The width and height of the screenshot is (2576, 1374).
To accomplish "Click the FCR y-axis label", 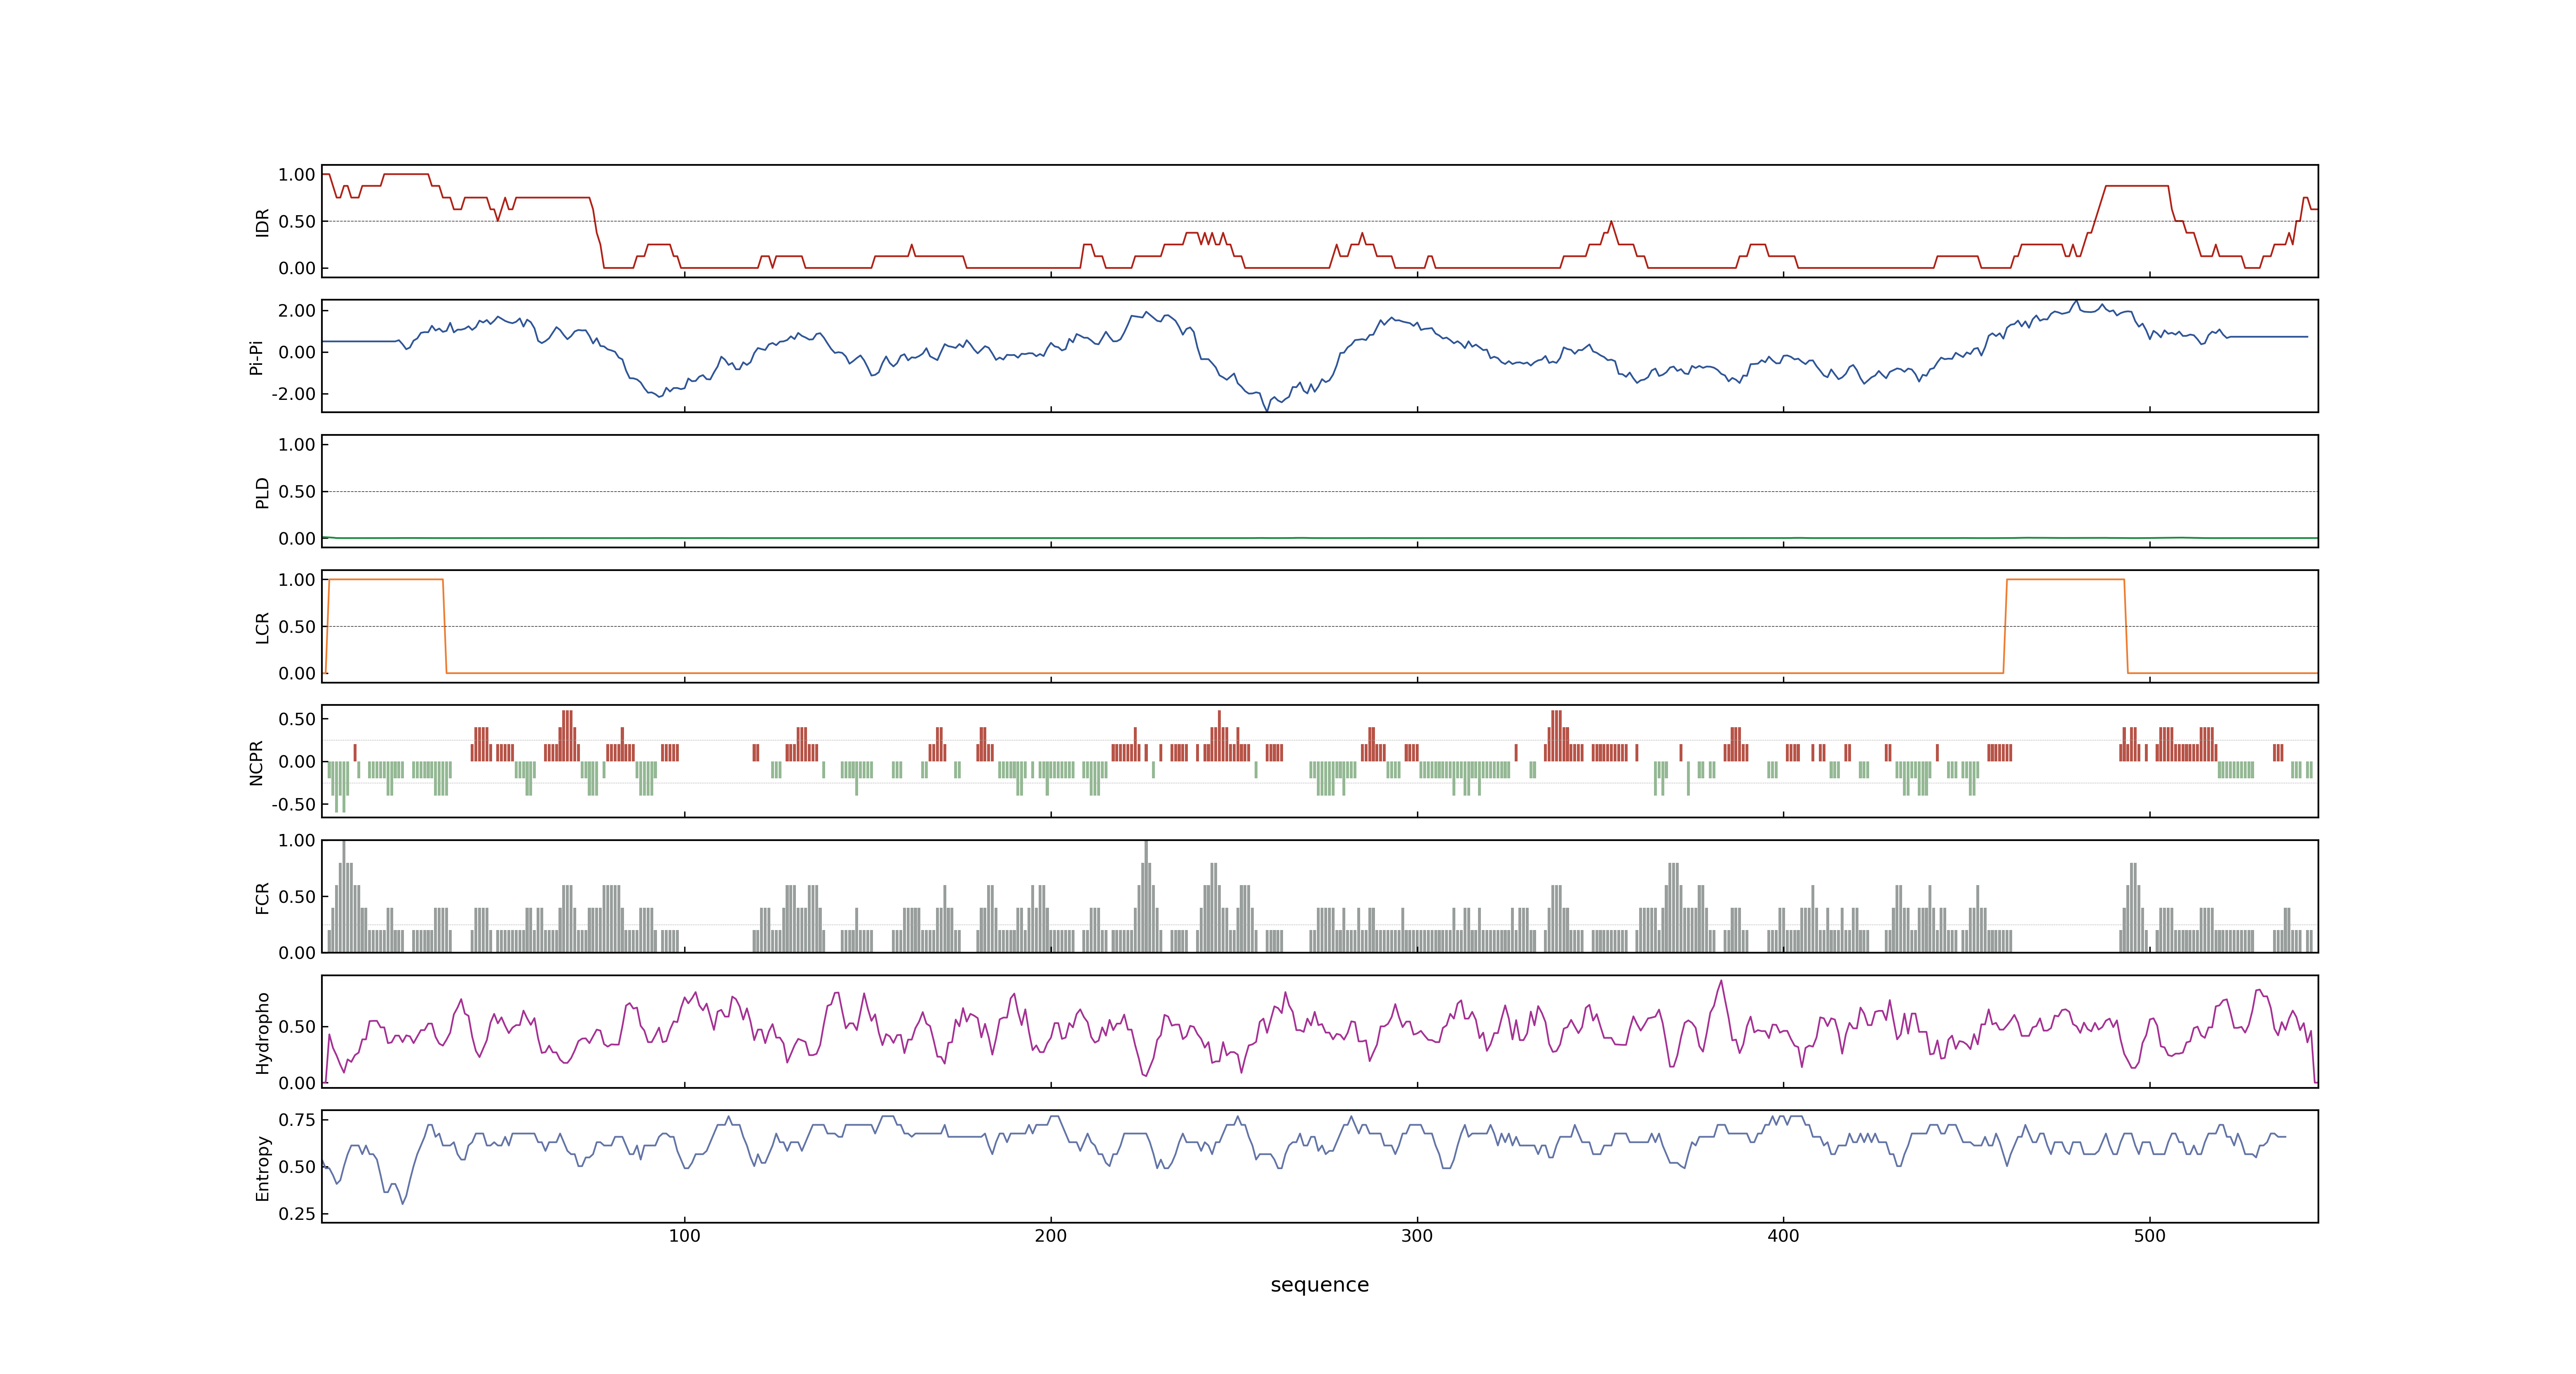I will [262, 897].
